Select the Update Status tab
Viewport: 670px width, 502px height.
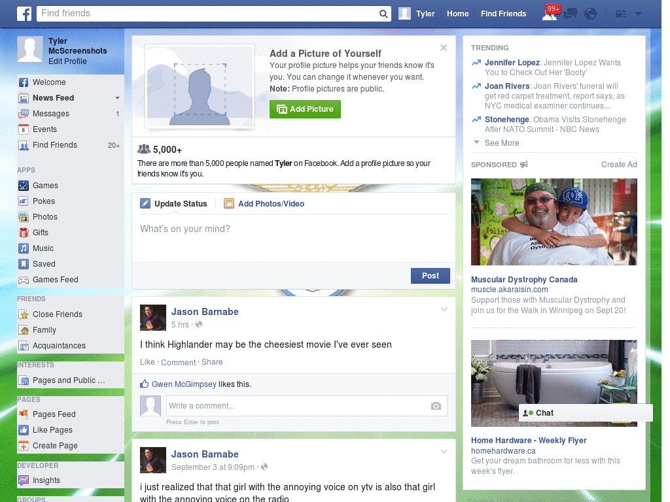click(x=174, y=204)
